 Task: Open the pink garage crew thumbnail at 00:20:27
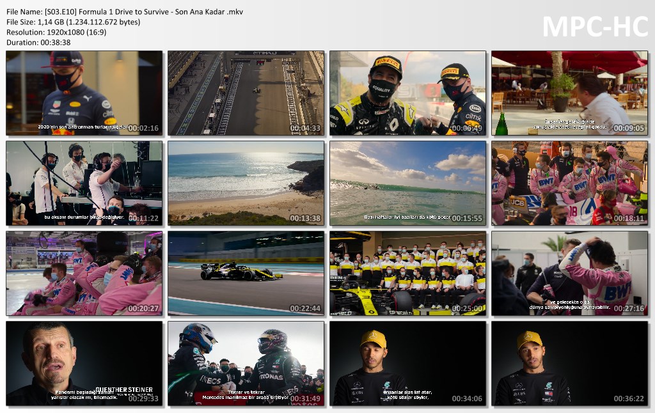coord(84,274)
